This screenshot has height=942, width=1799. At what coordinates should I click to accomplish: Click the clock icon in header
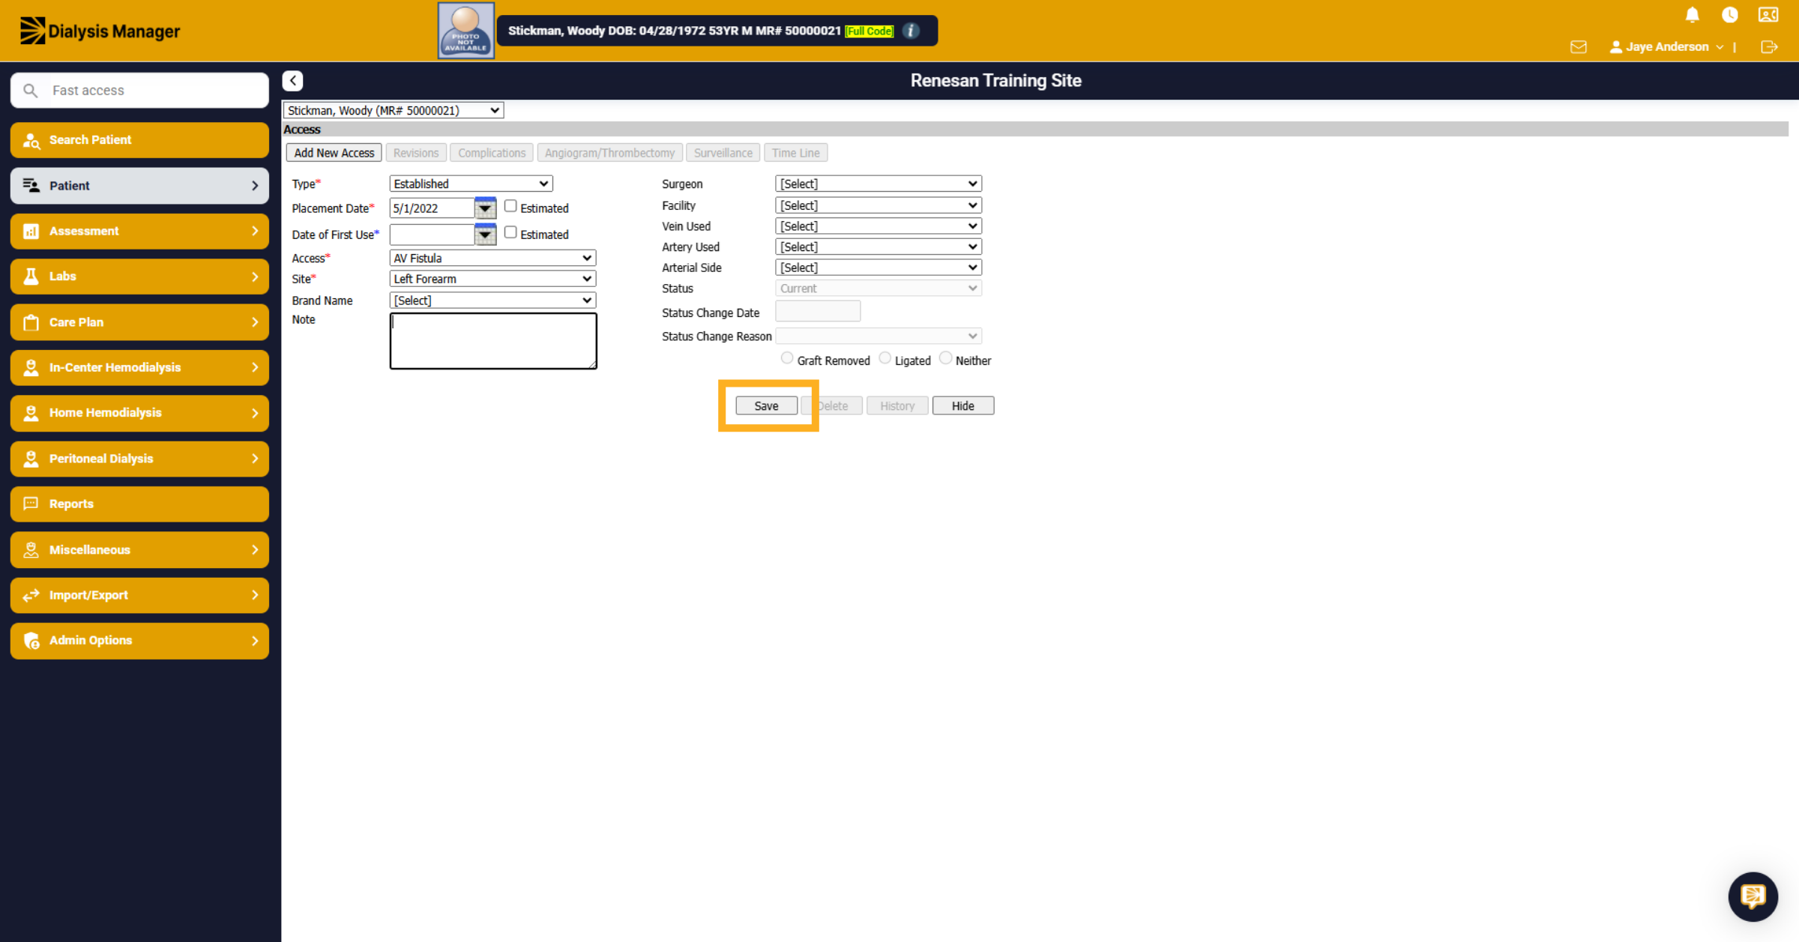pyautogui.click(x=1729, y=15)
